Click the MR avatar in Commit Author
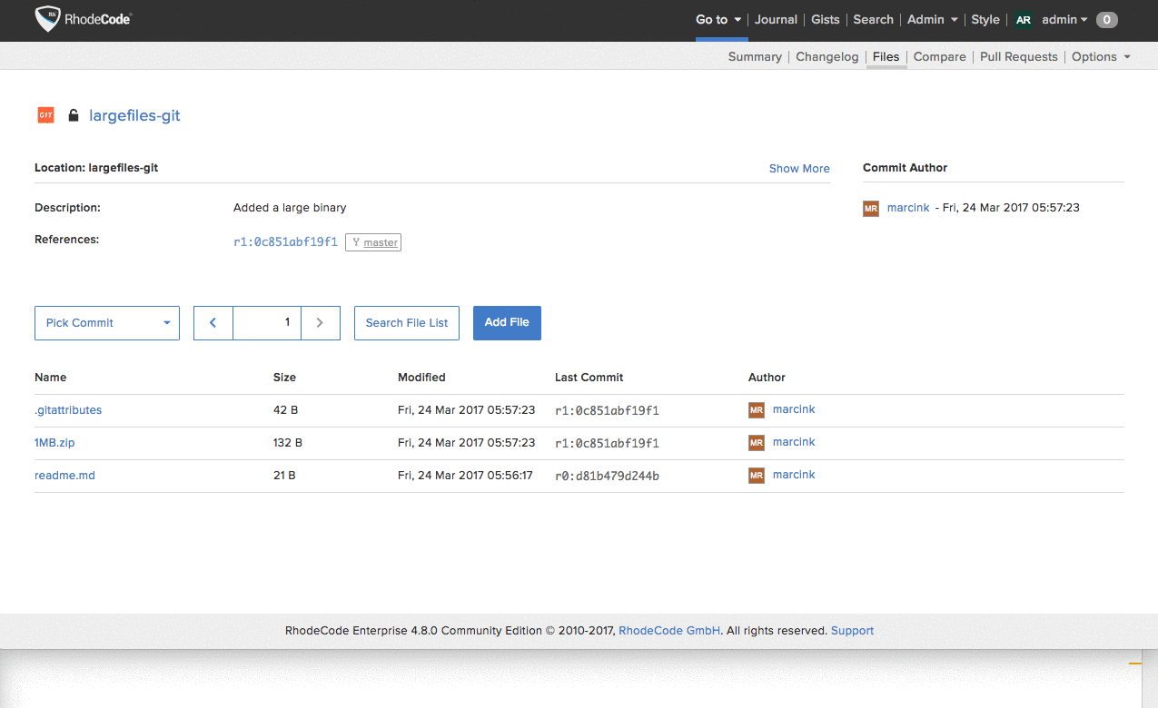The image size is (1158, 708). (x=871, y=208)
